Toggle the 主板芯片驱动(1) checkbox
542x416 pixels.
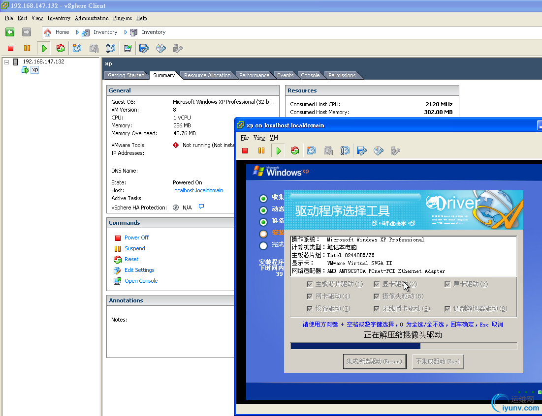coord(309,284)
